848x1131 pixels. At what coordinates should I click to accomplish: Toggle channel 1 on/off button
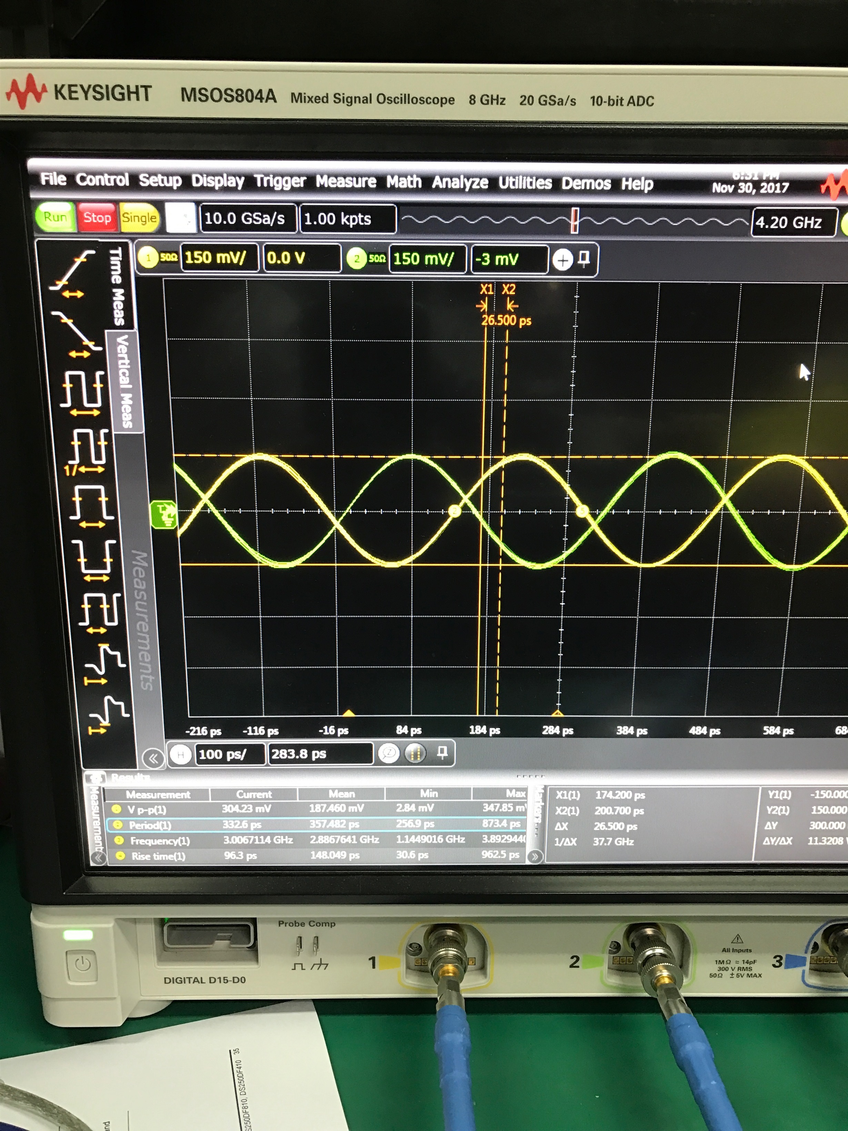pos(148,257)
